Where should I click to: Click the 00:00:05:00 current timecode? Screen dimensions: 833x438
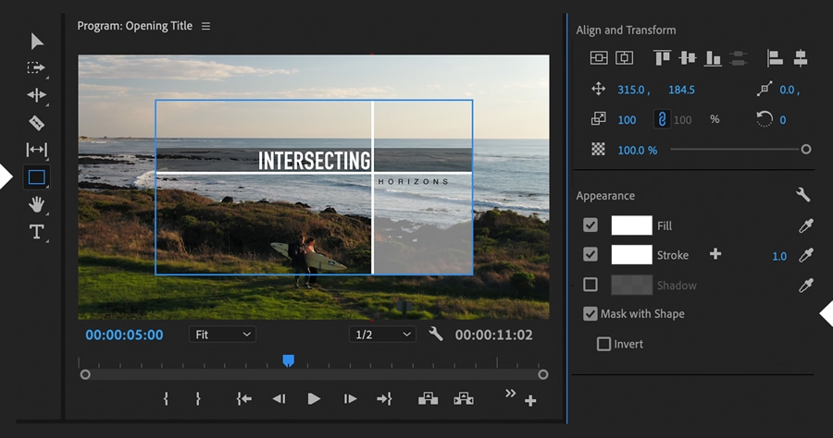[x=124, y=335]
